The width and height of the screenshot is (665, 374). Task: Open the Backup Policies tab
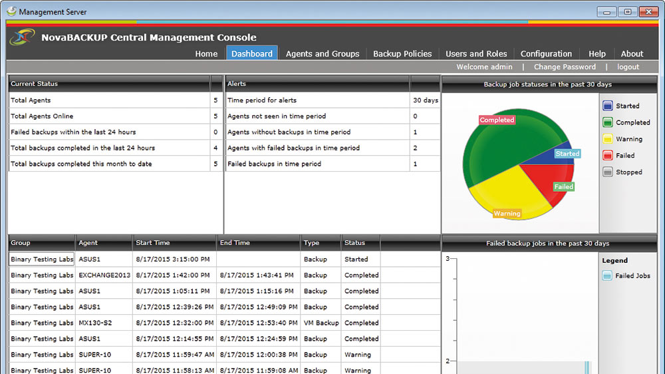[x=402, y=53]
